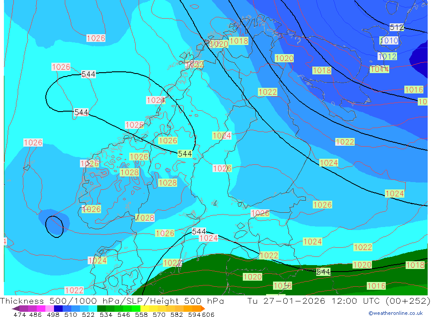This screenshot has width=432, height=317.
Task: Select the light pink legend swatch
Action: pyautogui.click(x=50, y=308)
